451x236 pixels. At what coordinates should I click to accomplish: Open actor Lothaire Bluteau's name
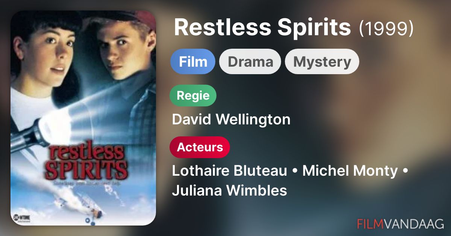(230, 171)
